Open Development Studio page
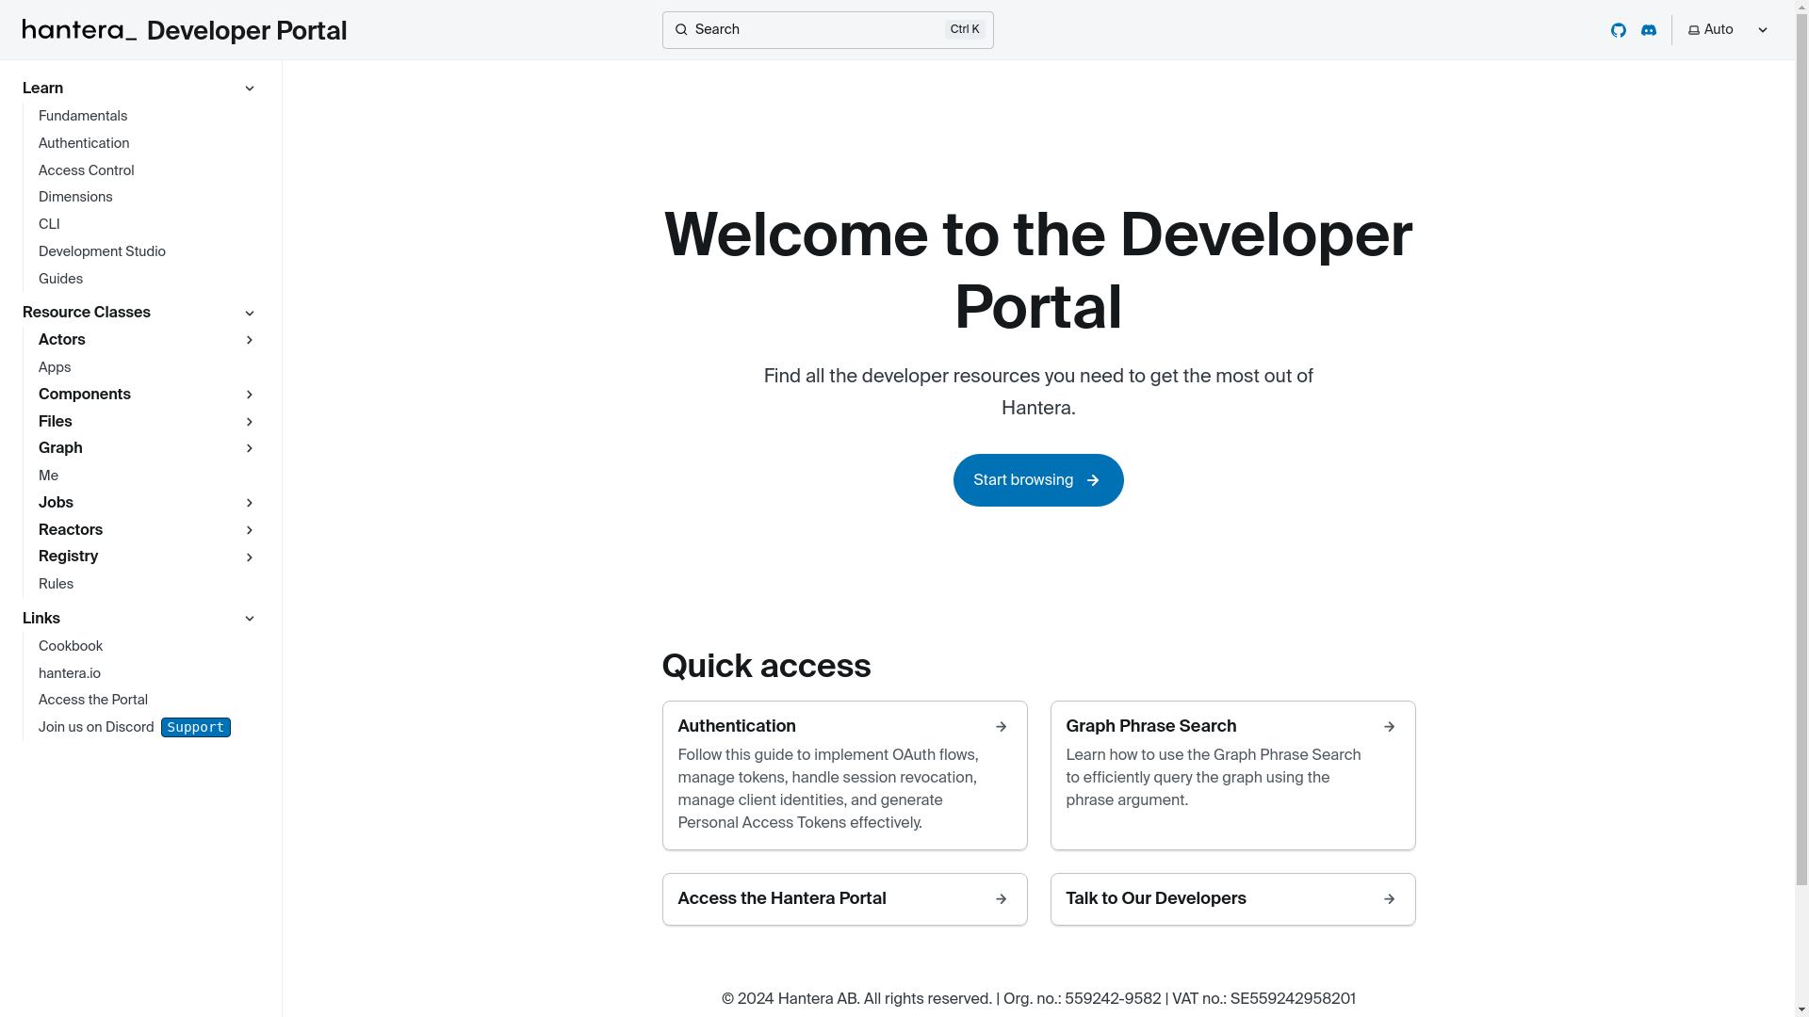1809x1017 pixels. pyautogui.click(x=102, y=251)
